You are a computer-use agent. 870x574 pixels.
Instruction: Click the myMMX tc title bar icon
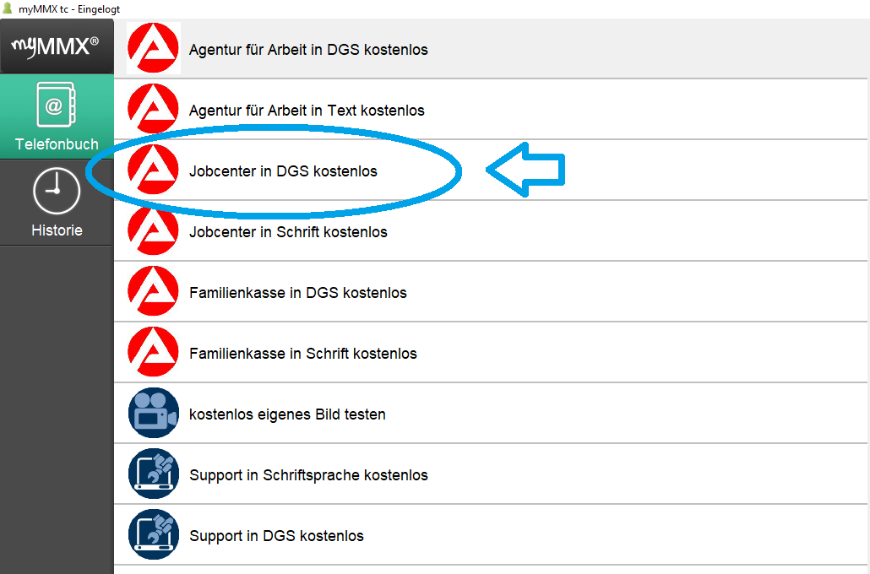(x=8, y=8)
